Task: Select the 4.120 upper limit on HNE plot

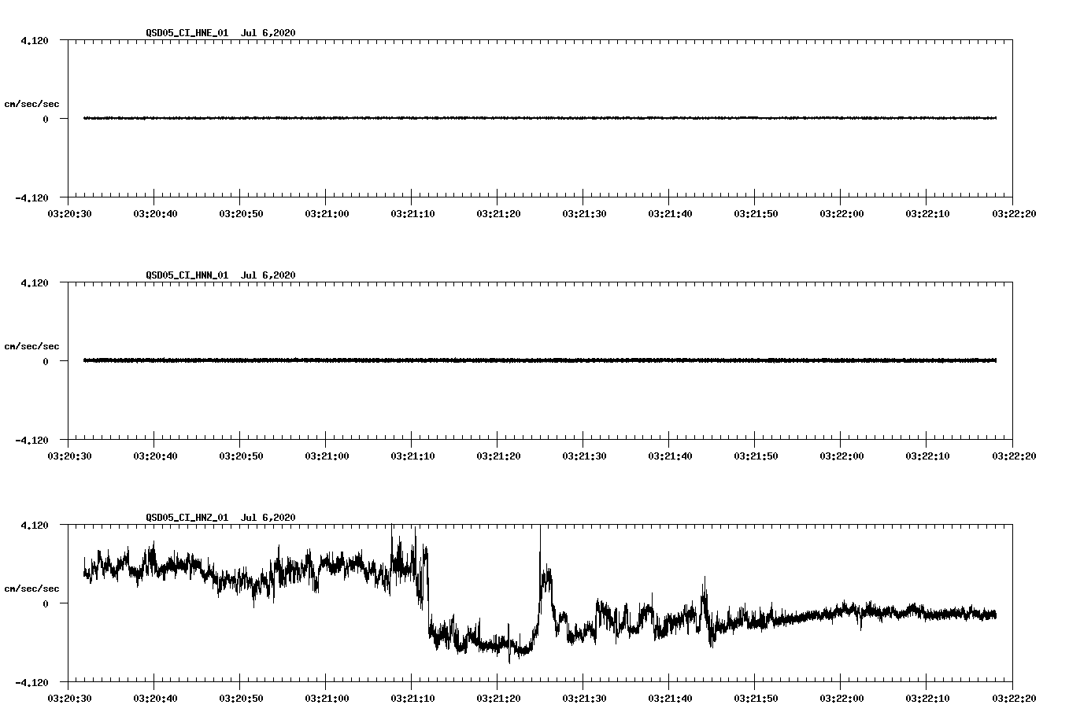Action: point(35,40)
